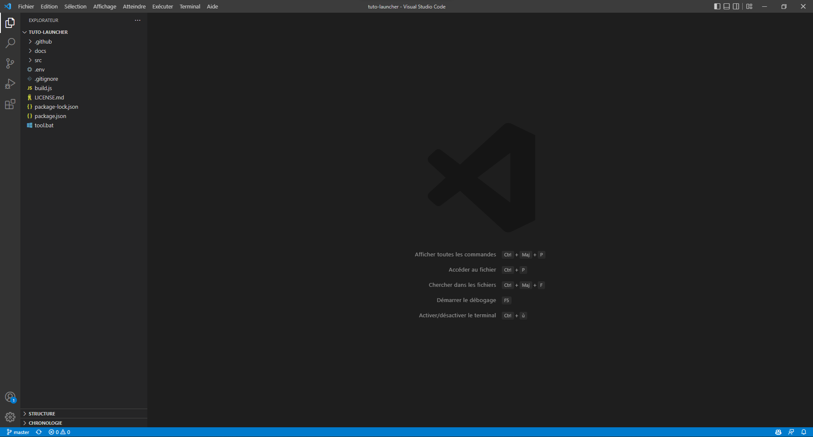Open the tool.bat file

coord(84,125)
